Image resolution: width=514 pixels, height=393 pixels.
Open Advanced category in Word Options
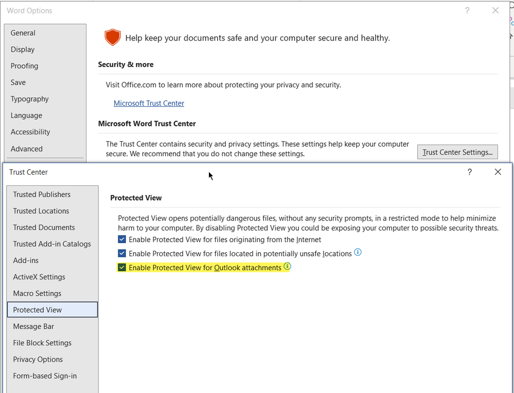tap(45, 148)
